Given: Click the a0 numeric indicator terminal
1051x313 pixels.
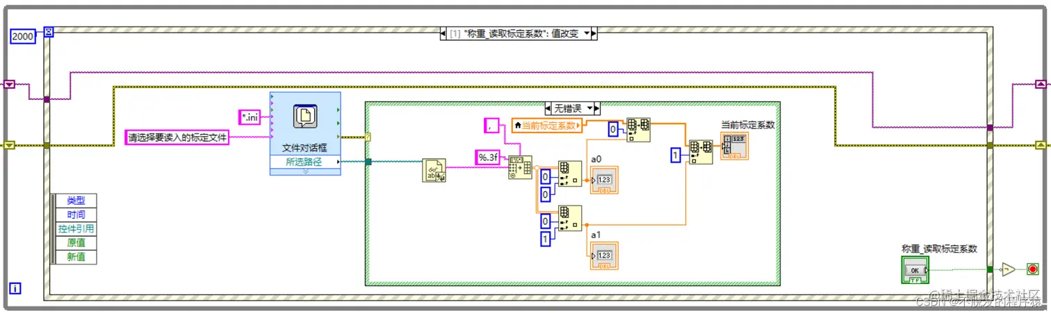Looking at the screenshot, I should [x=603, y=180].
